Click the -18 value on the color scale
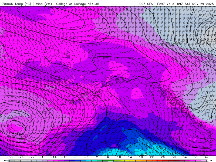 click(42, 157)
